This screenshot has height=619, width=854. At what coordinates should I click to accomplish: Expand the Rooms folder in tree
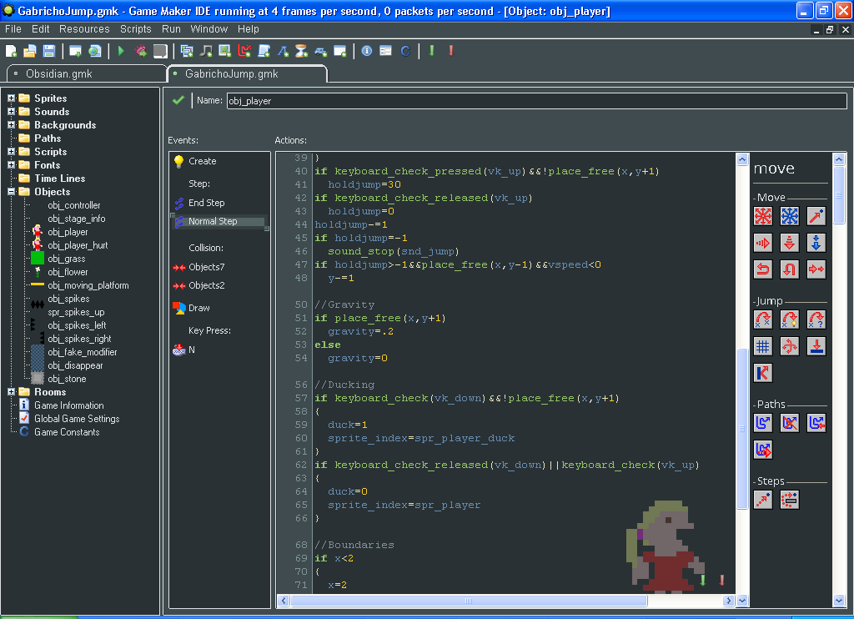pyautogui.click(x=12, y=392)
